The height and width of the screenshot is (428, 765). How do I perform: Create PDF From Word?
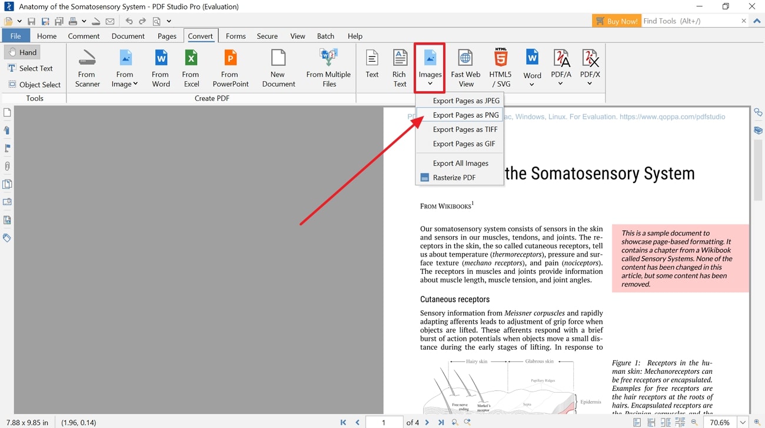point(161,68)
